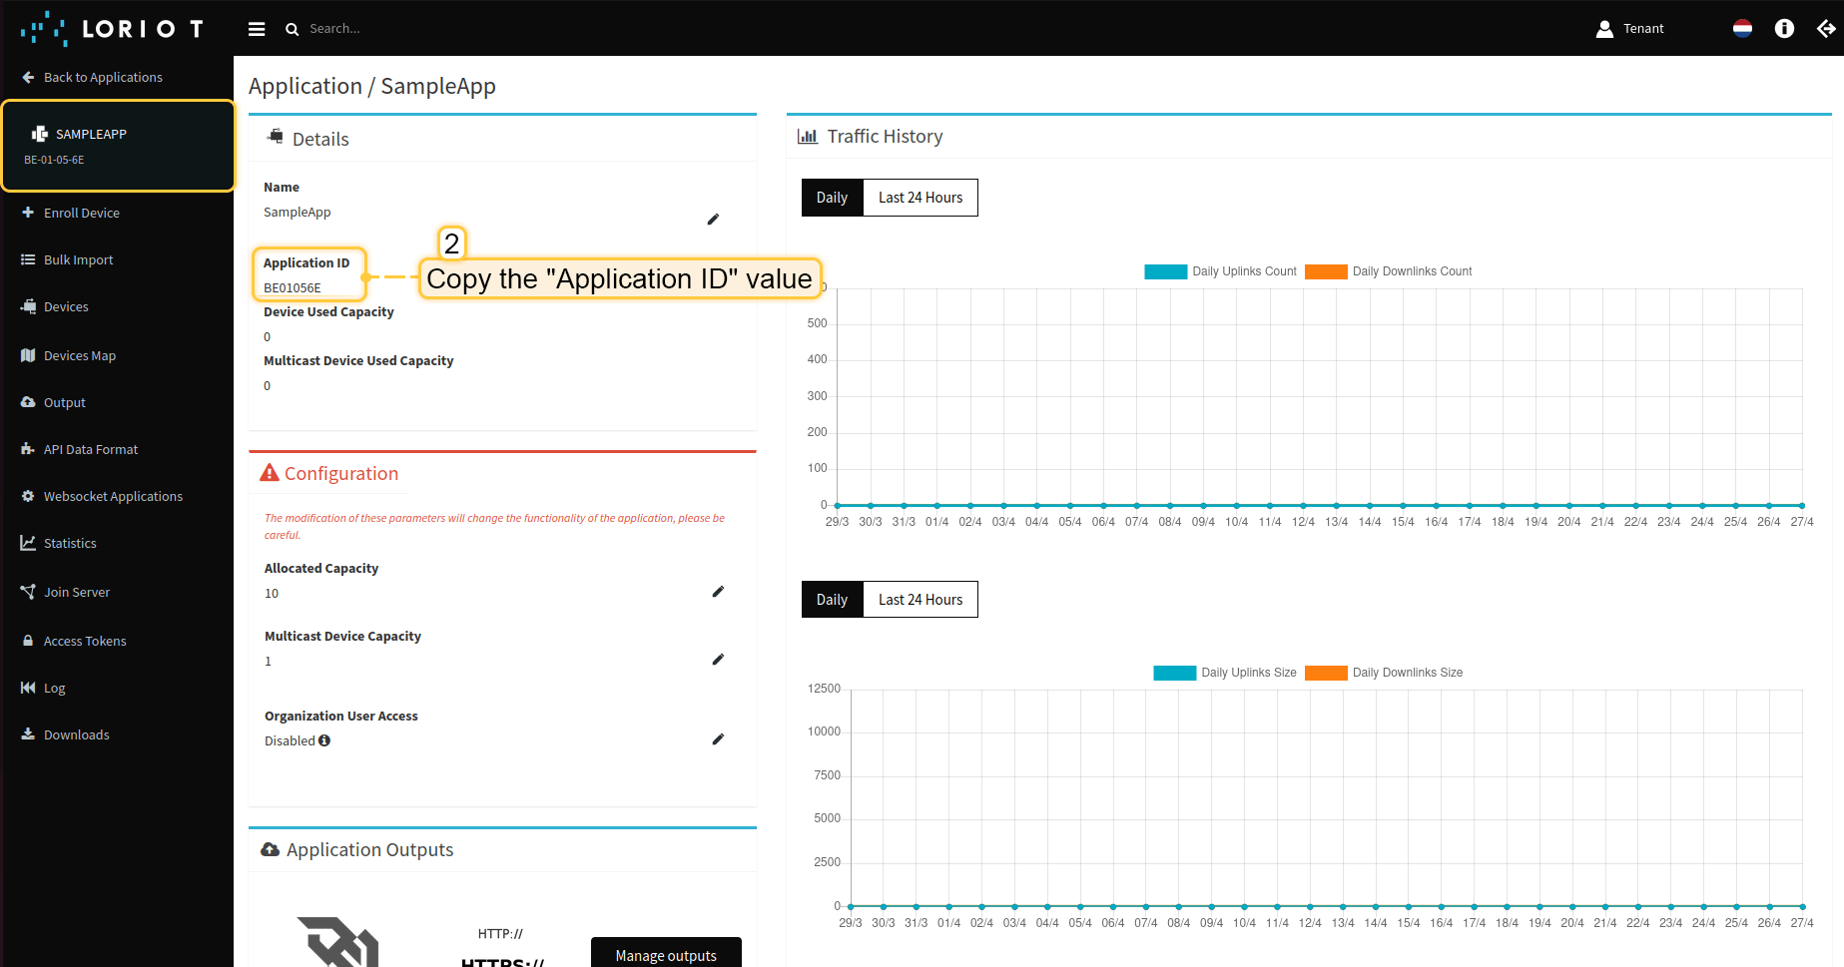This screenshot has width=1844, height=967.
Task: Edit Allocated Capacity with pencil icon
Action: click(717, 592)
